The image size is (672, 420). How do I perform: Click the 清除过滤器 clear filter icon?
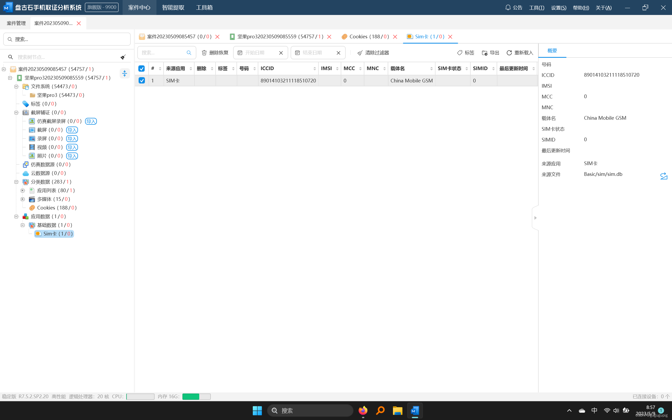[x=360, y=53]
